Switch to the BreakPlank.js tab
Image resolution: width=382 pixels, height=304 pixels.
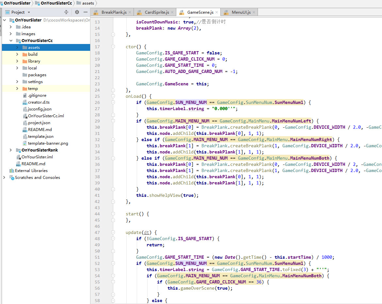114,12
